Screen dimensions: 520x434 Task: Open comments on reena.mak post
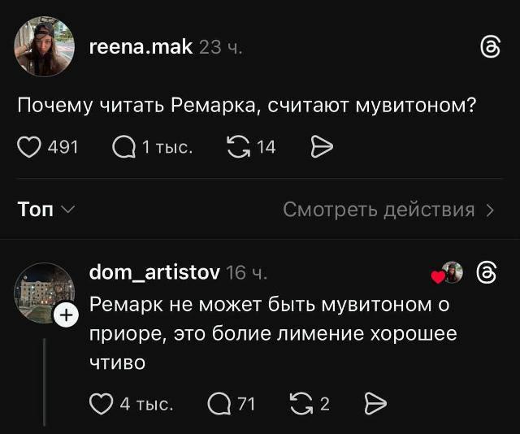123,147
